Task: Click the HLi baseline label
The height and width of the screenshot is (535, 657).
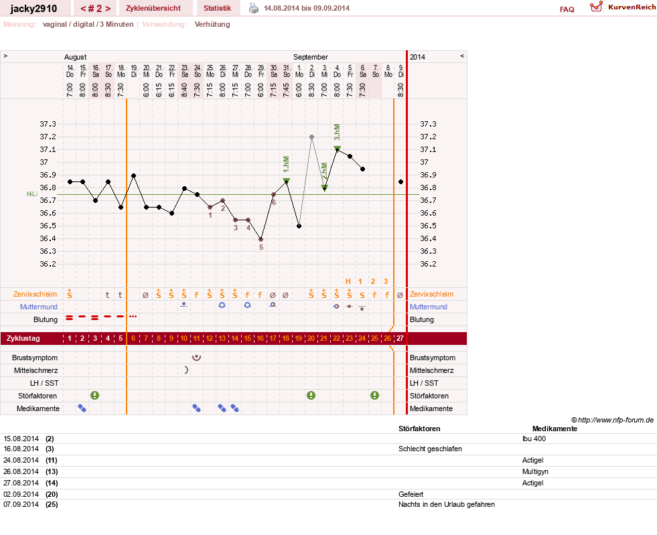Action: 32,194
